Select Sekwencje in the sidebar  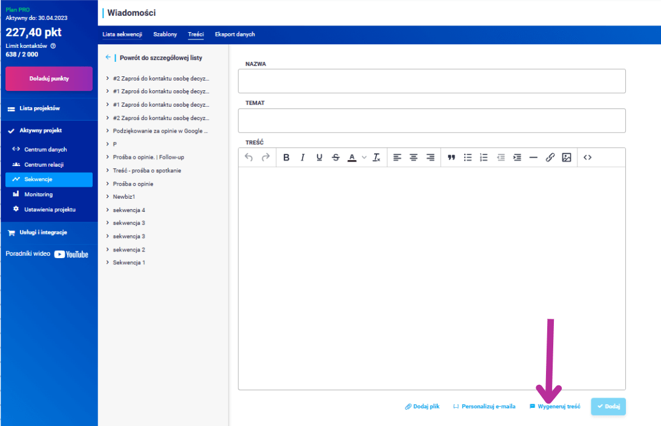coord(49,179)
